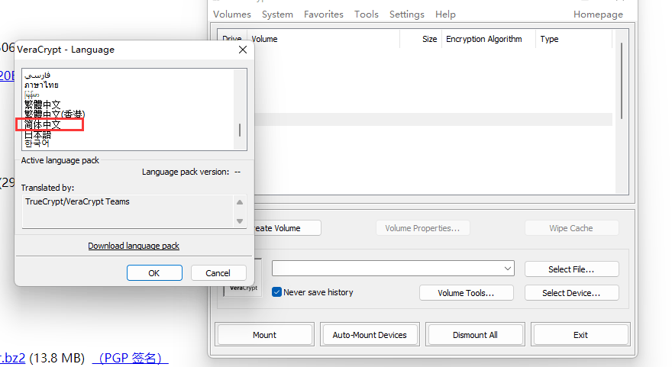Select 繁體中文 in the language list
The height and width of the screenshot is (367, 672).
(x=43, y=104)
